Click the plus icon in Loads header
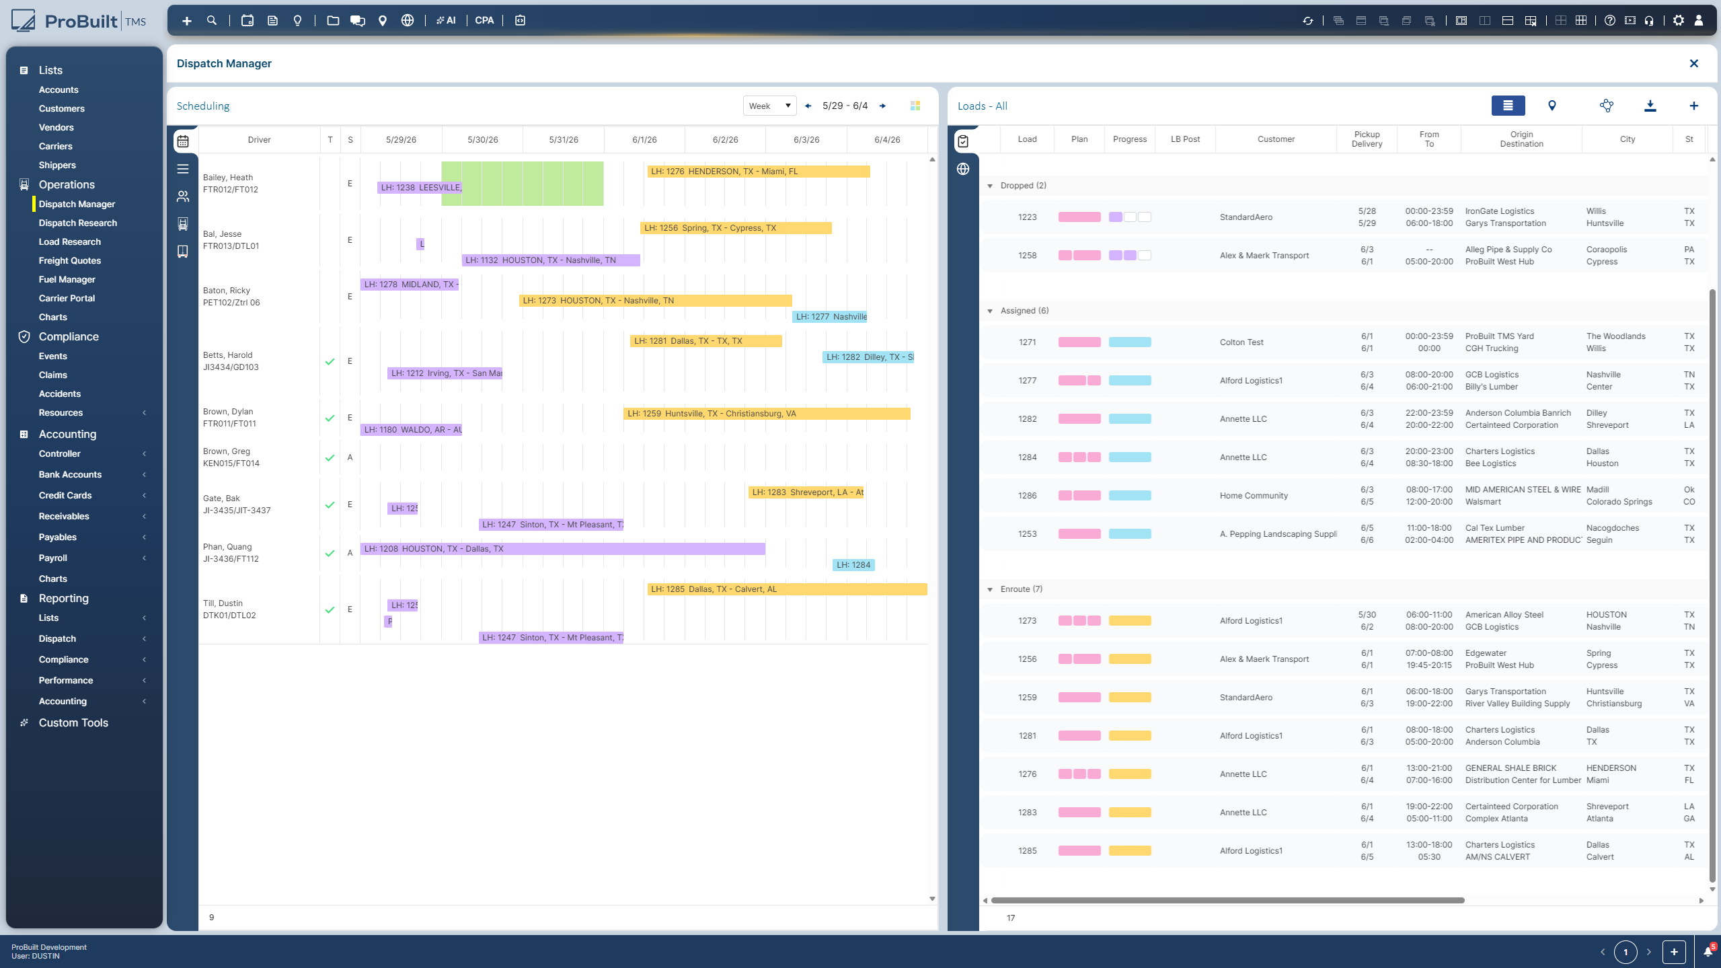Image resolution: width=1721 pixels, height=968 pixels. coord(1694,106)
